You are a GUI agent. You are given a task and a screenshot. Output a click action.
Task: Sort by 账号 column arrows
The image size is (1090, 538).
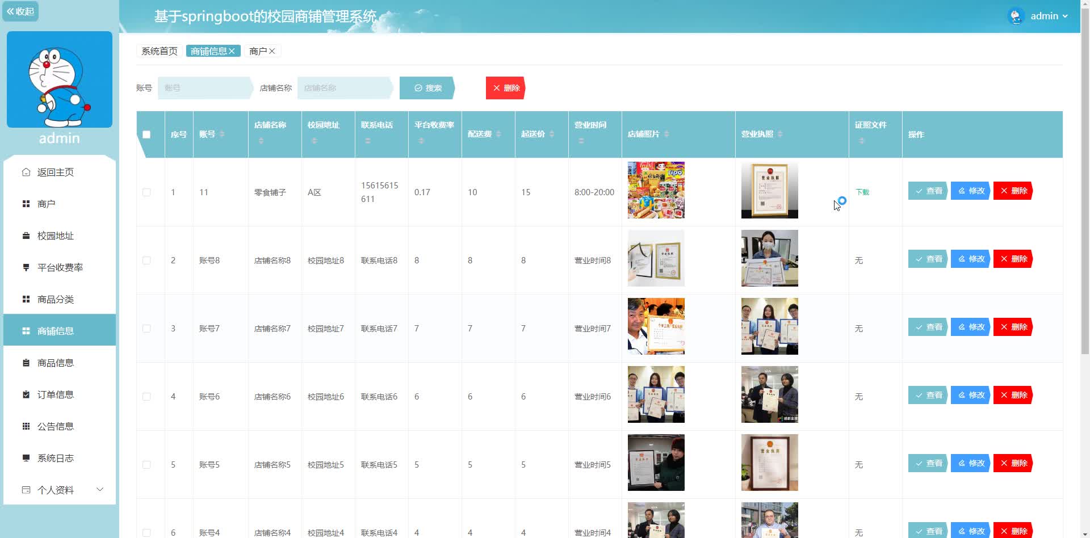(x=222, y=134)
